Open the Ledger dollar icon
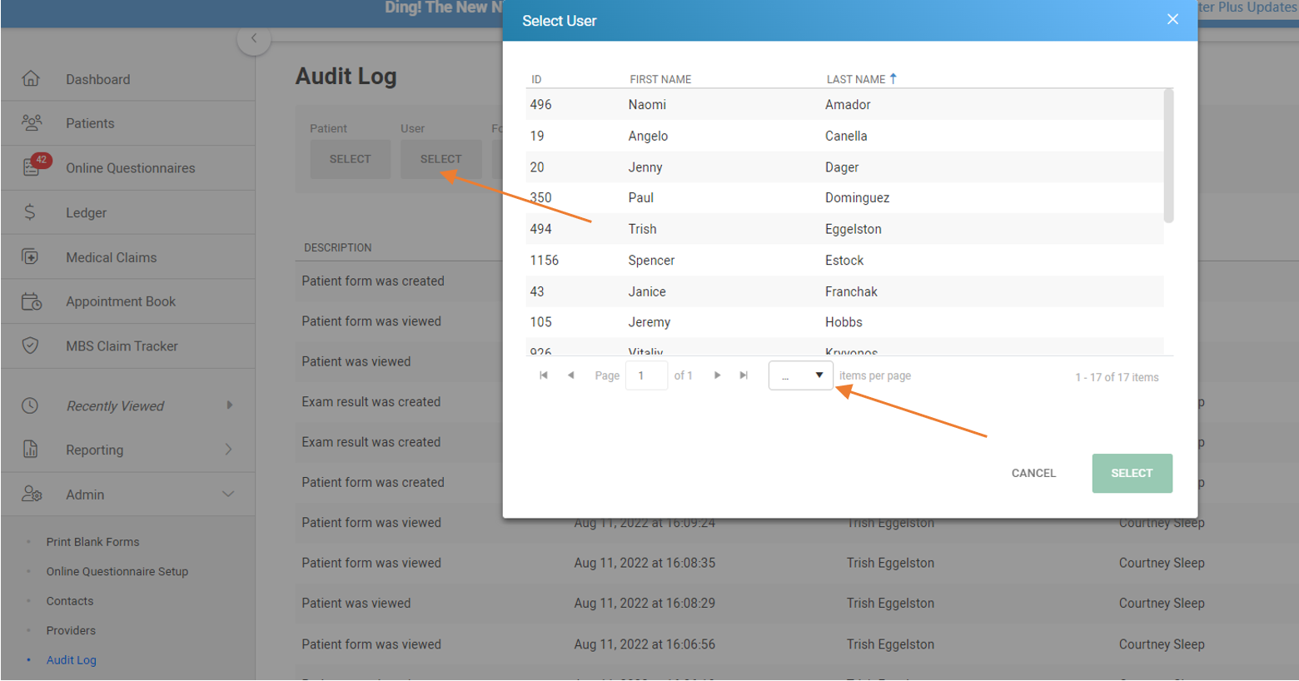The height and width of the screenshot is (681, 1299). click(x=32, y=211)
